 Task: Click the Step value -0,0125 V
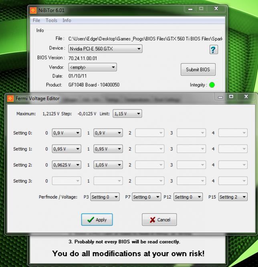click(87, 114)
